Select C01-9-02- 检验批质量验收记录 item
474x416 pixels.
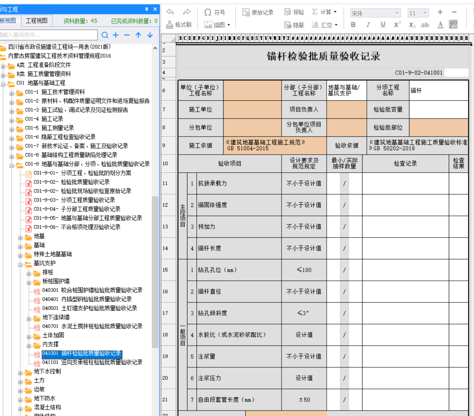[x=71, y=182]
